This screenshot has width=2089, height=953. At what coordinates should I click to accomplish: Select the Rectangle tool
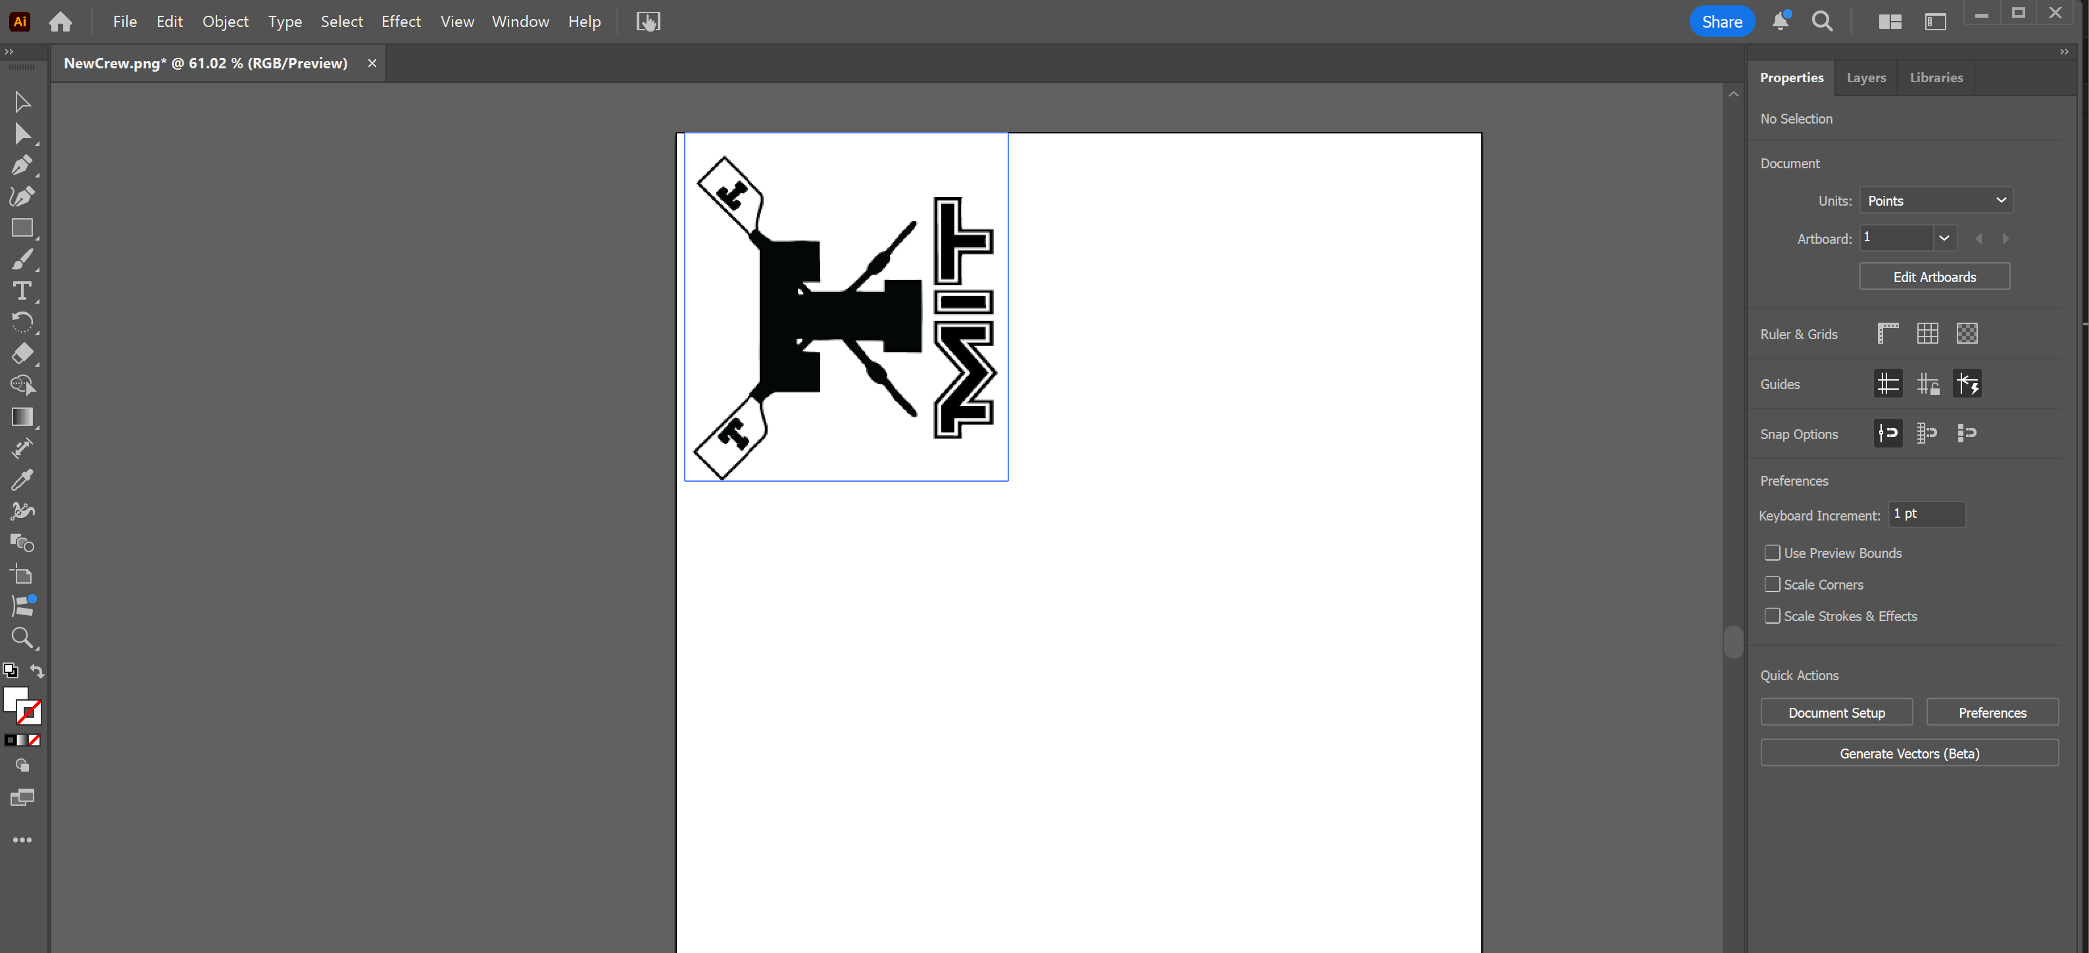[22, 227]
